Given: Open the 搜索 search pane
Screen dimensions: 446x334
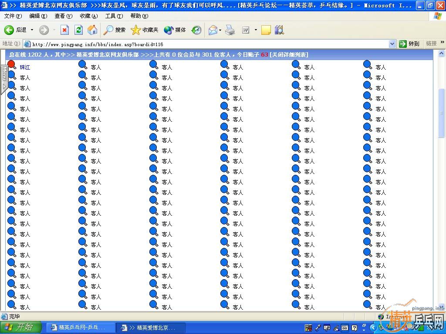Looking at the screenshot, I should (114, 30).
